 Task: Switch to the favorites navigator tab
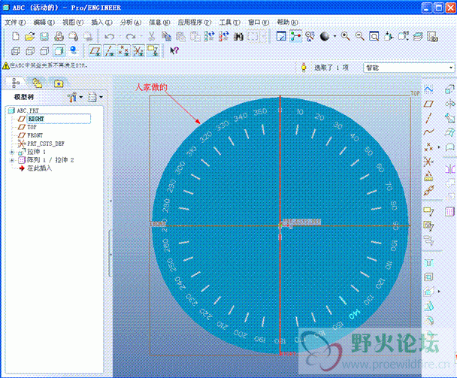59,83
